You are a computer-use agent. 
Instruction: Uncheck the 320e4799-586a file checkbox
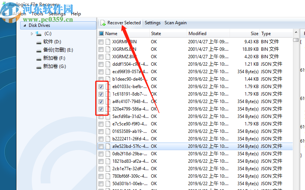[x=101, y=109]
